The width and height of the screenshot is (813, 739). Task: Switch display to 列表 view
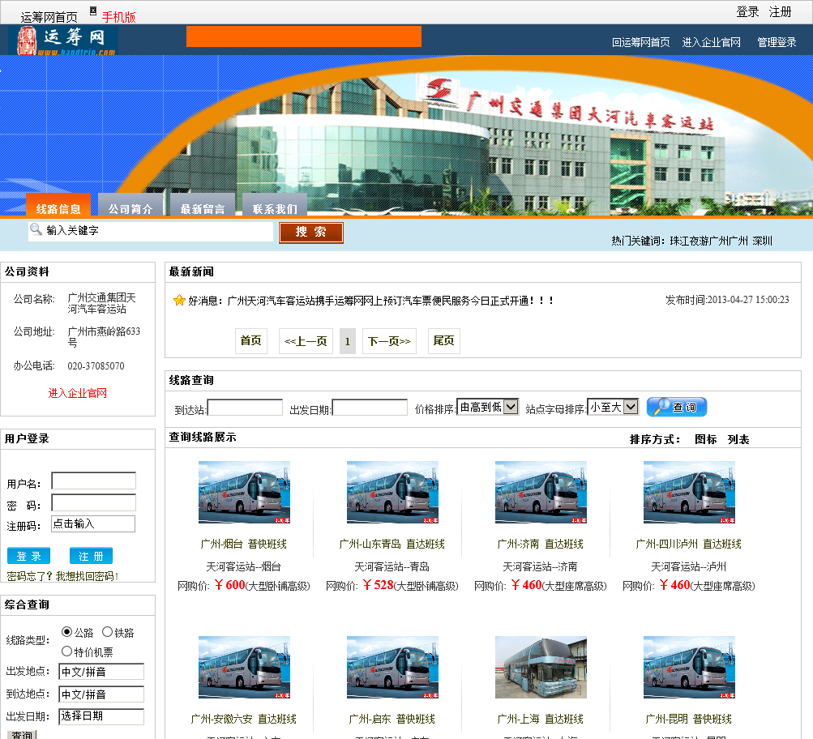[x=738, y=439]
